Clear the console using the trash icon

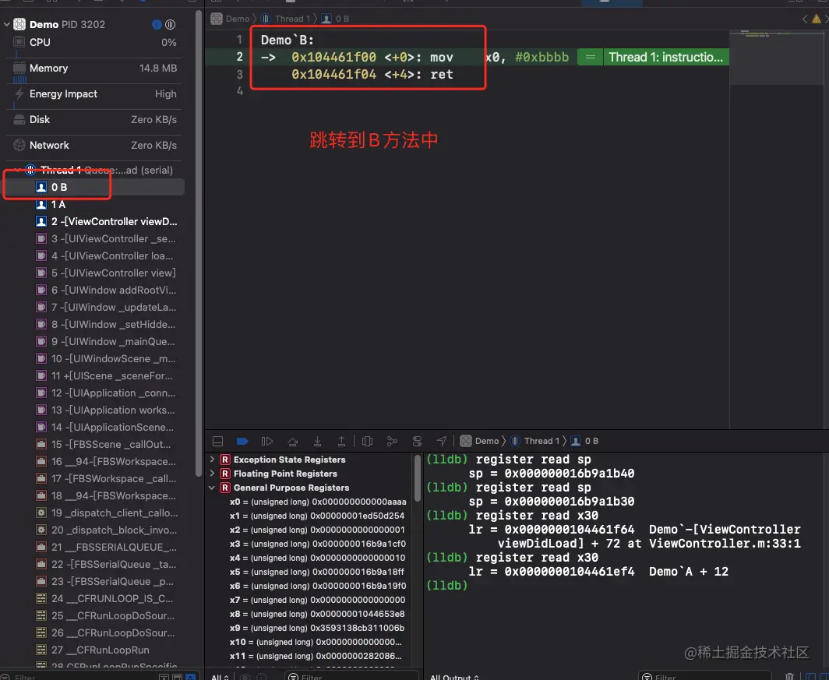[789, 675]
